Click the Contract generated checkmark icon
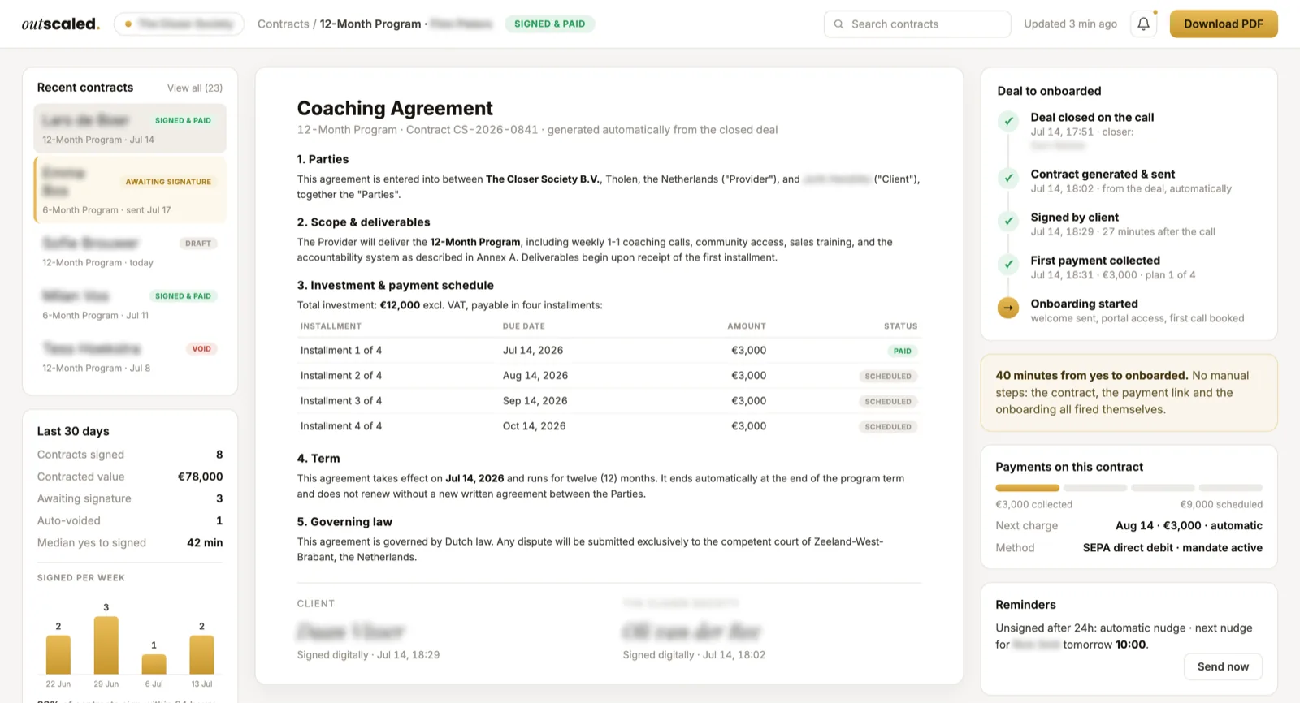This screenshot has height=703, width=1300. pos(1008,178)
